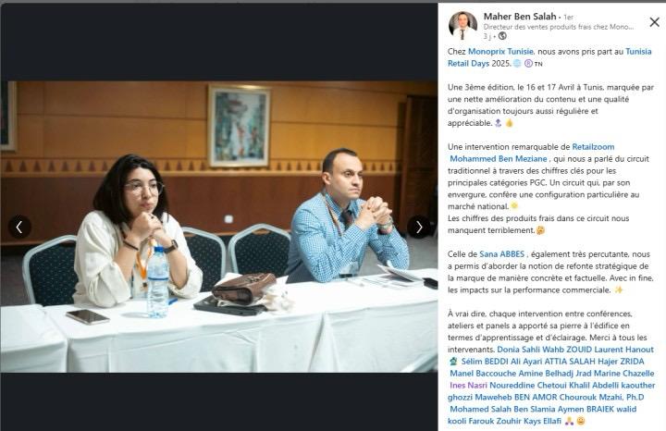The height and width of the screenshot is (431, 666).
Task: Open the Retailzoom mention link
Action: coord(593,147)
